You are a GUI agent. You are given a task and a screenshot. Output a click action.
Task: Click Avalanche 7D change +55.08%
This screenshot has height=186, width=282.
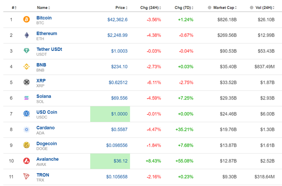coord(184,161)
